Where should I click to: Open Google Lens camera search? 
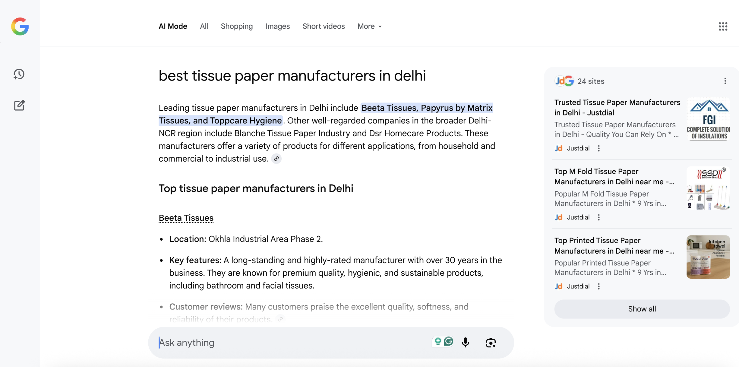pos(491,342)
